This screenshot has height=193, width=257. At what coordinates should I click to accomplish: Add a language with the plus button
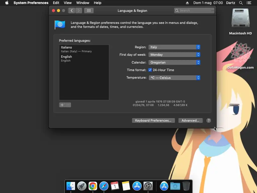(62, 105)
